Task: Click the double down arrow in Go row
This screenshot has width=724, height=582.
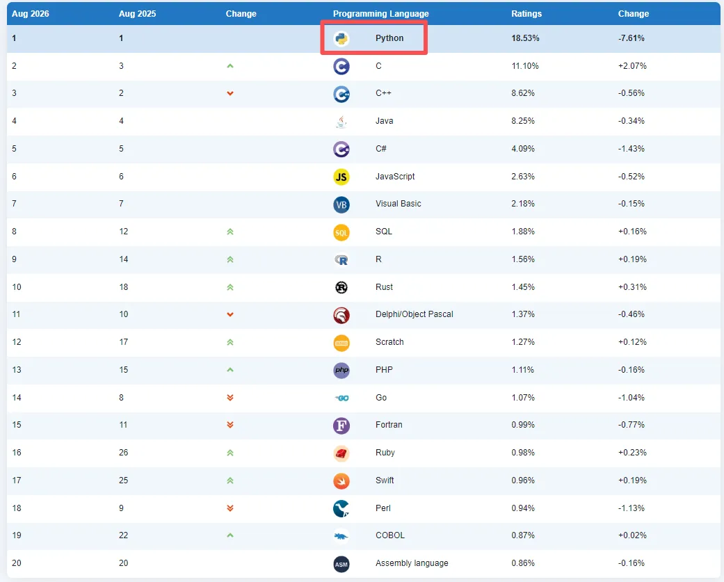Action: tap(230, 397)
